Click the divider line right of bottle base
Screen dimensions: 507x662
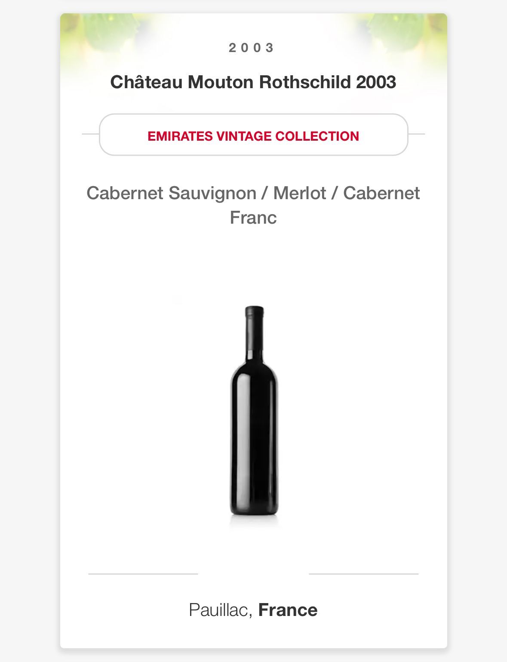click(x=363, y=574)
